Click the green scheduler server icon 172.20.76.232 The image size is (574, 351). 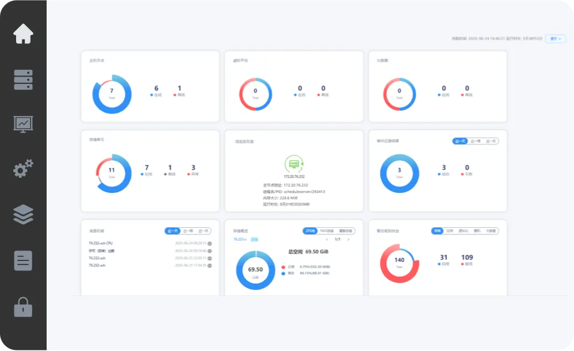pyautogui.click(x=294, y=164)
